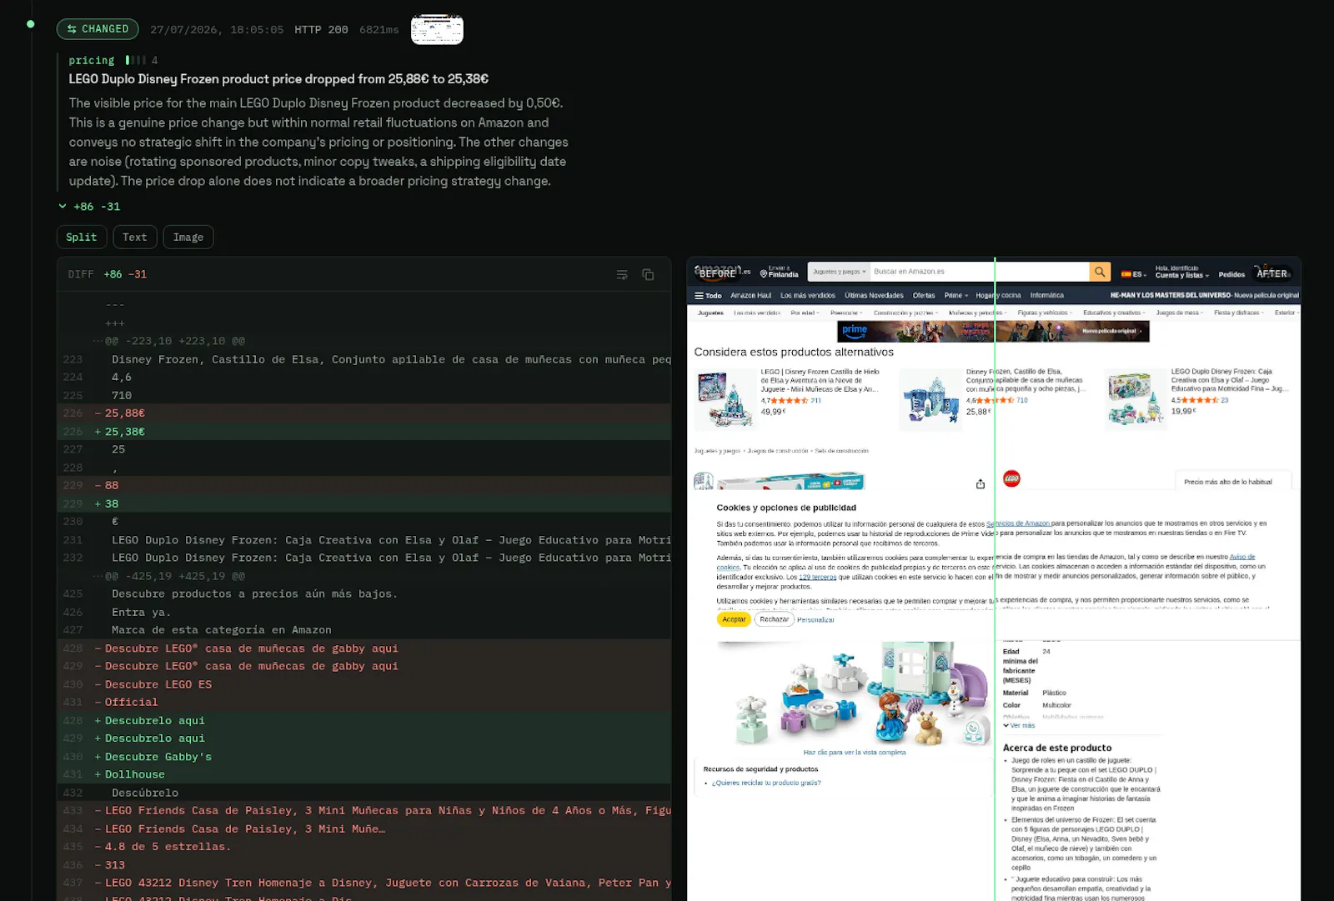
Task: Open the Pedidos link in Amazon header
Action: pyautogui.click(x=1231, y=274)
